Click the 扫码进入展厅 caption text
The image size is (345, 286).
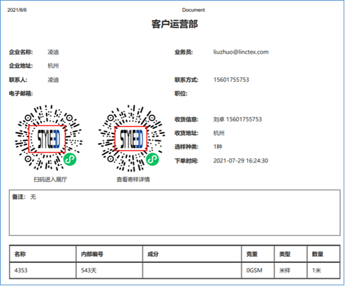tap(50, 179)
